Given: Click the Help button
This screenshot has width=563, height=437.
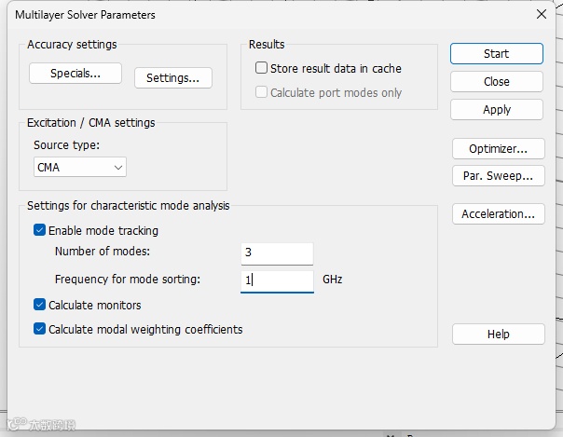Looking at the screenshot, I should tap(498, 335).
